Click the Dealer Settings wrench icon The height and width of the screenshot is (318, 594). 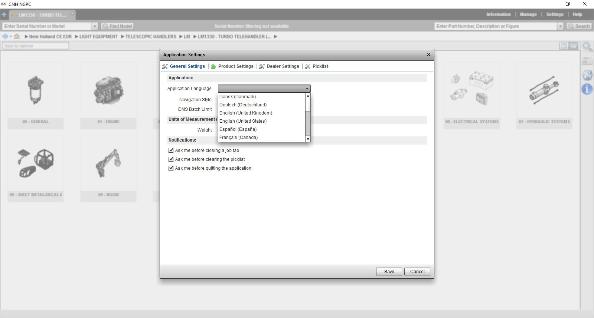[262, 66]
